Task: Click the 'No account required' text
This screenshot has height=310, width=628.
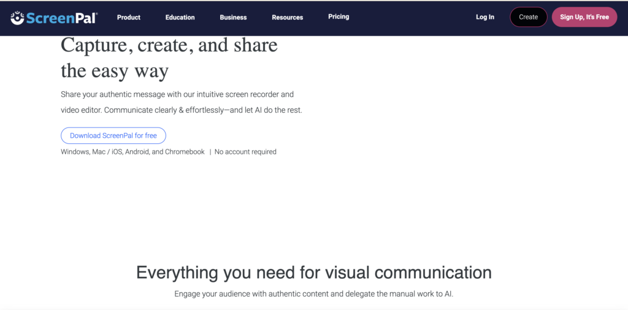Action: (x=245, y=152)
